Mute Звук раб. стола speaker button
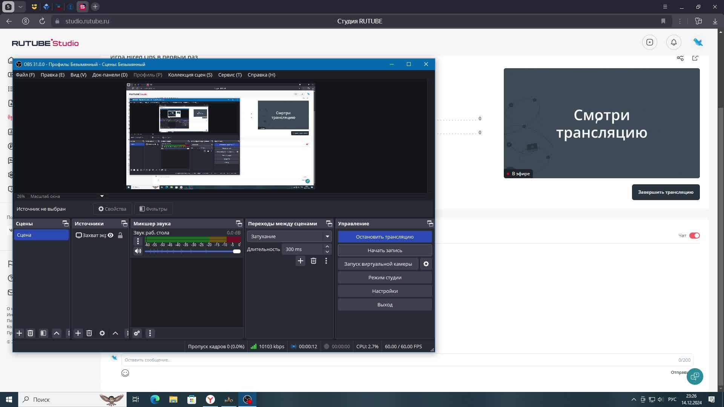 click(x=138, y=251)
